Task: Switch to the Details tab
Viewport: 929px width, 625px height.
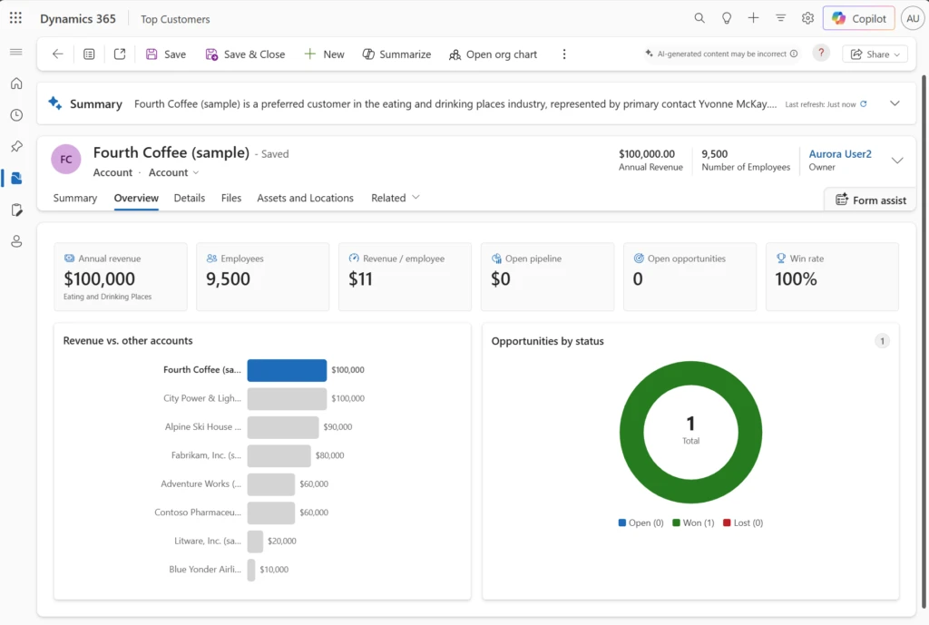Action: pos(189,198)
